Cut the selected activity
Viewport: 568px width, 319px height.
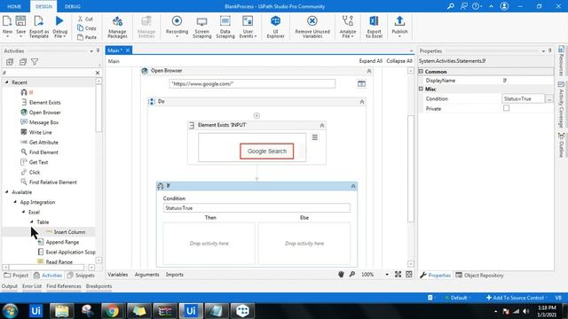coord(85,19)
